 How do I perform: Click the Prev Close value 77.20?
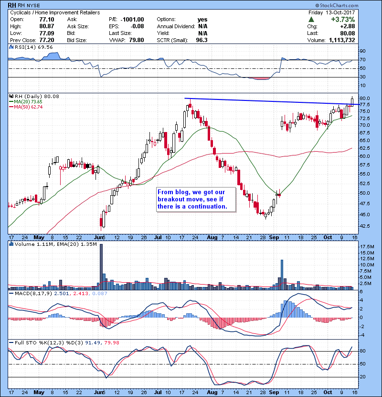[x=46, y=40]
